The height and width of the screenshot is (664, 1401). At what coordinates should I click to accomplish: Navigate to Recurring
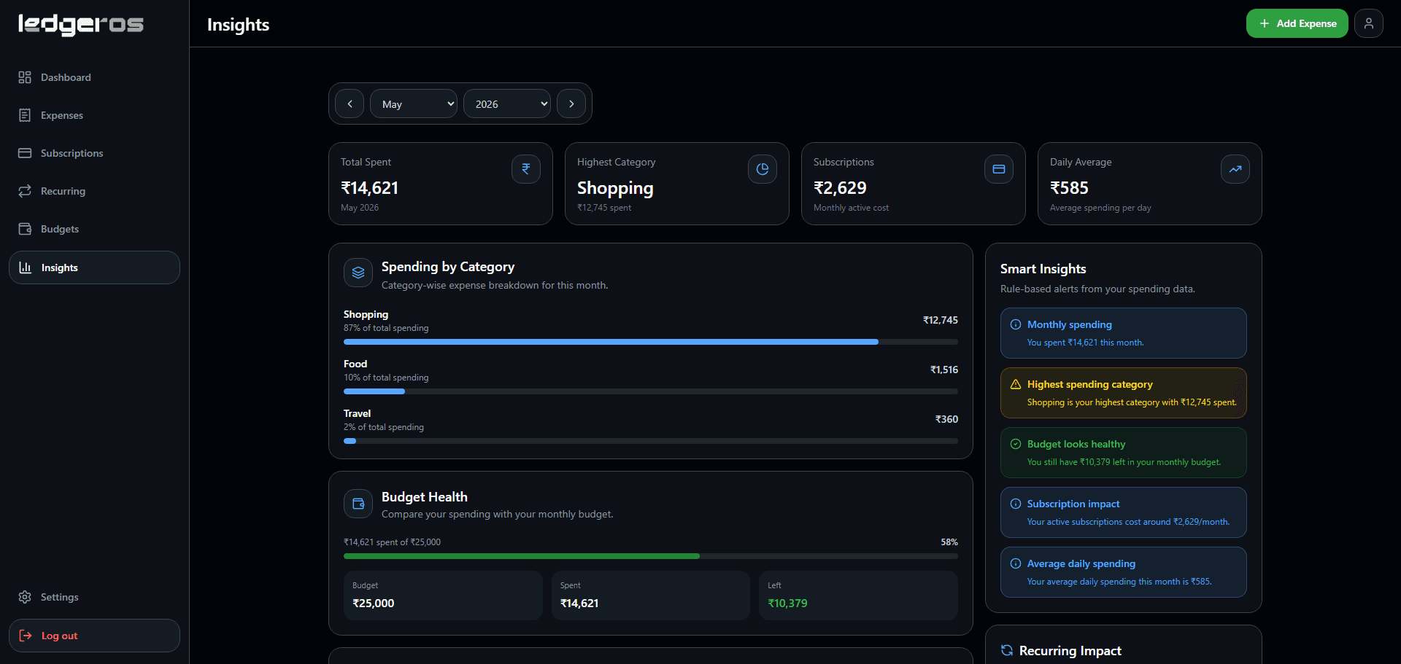point(94,191)
